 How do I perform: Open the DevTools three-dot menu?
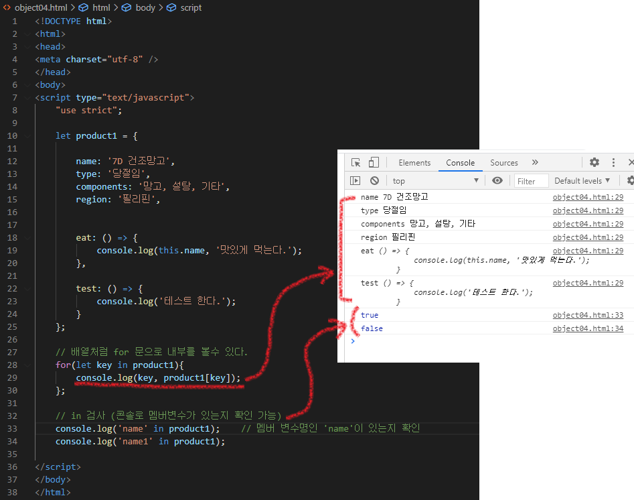point(613,162)
